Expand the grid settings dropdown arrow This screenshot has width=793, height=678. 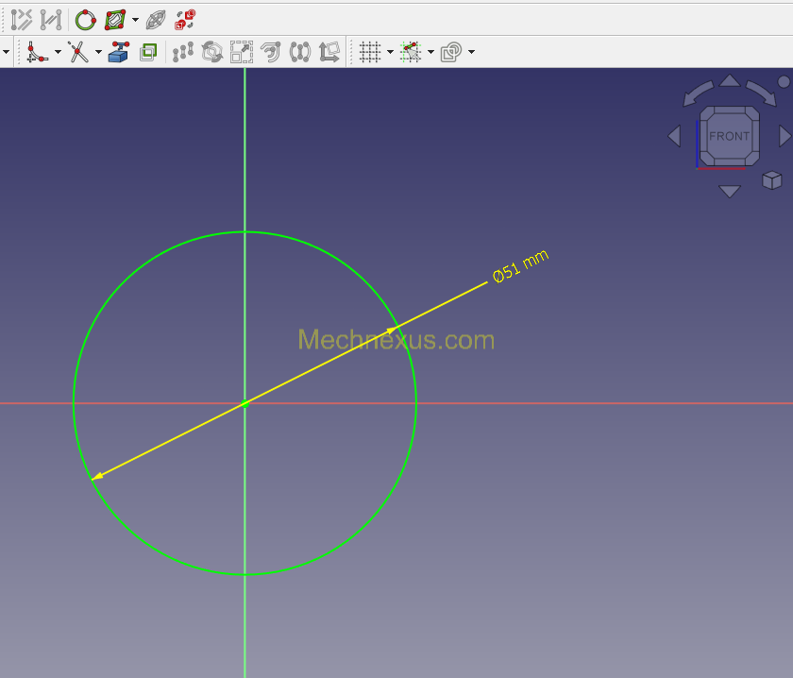tap(390, 52)
